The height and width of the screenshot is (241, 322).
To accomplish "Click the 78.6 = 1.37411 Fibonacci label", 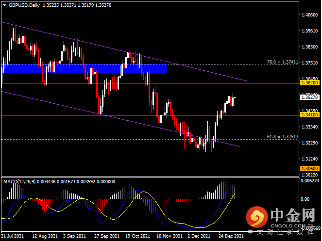I will (x=282, y=62).
